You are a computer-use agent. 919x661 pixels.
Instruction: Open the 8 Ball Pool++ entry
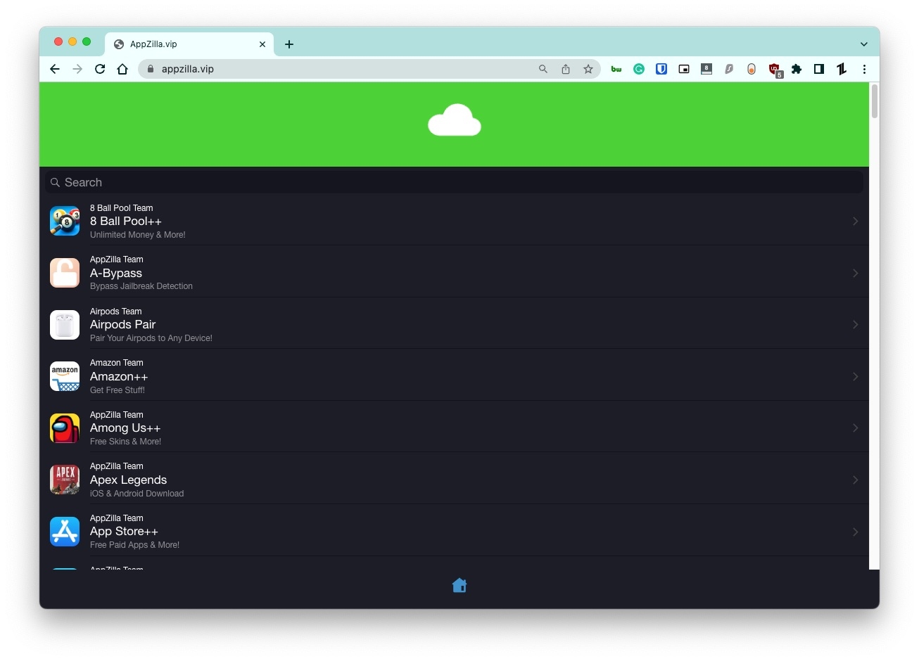(454, 221)
